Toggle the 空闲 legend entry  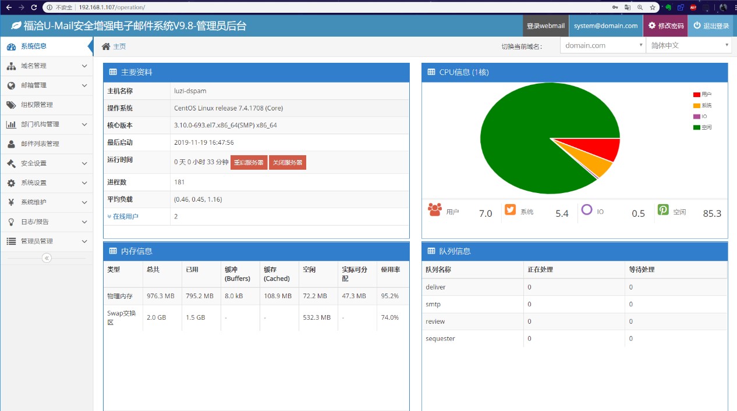click(x=703, y=127)
